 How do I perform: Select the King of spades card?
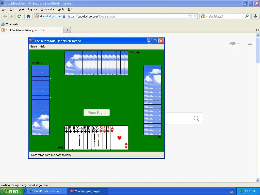(x=97, y=138)
